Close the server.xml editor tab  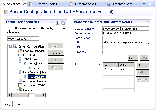24,4
